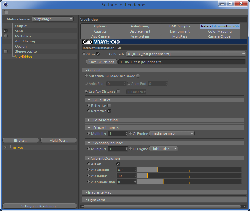
Task: Select Output in the settings list
Action: (x=21, y=26)
